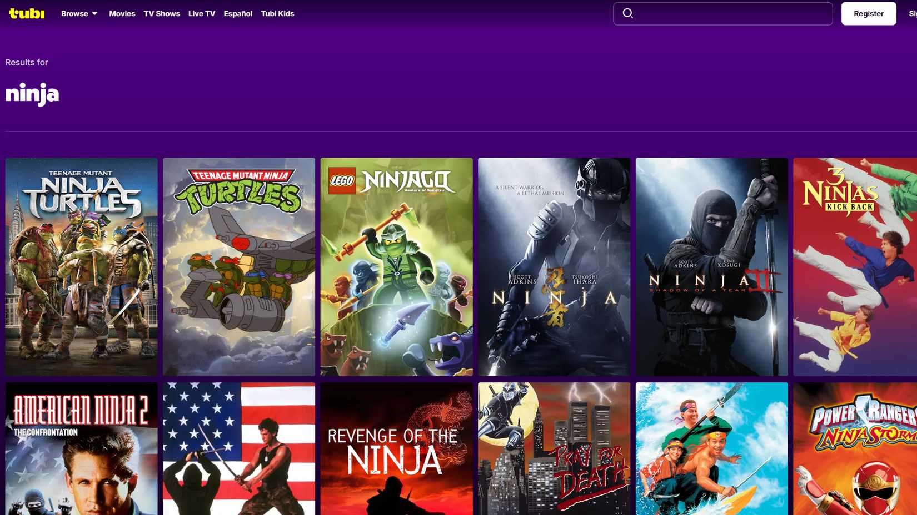Open the Browse dropdown
This screenshot has width=917, height=515.
pos(74,13)
